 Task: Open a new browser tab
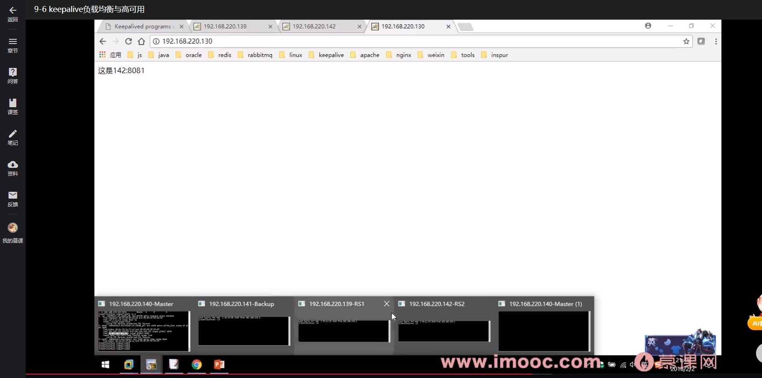pos(466,27)
